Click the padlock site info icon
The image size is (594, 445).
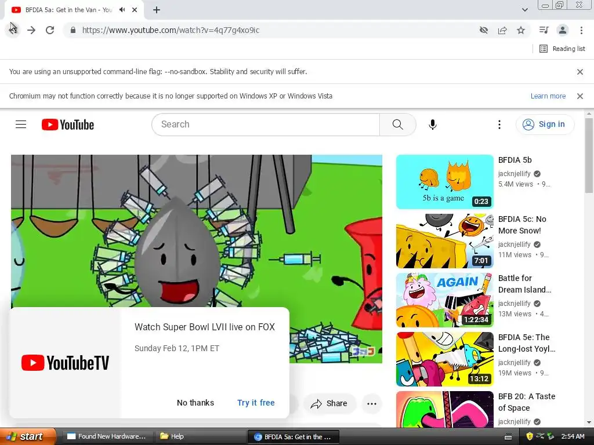tap(73, 30)
